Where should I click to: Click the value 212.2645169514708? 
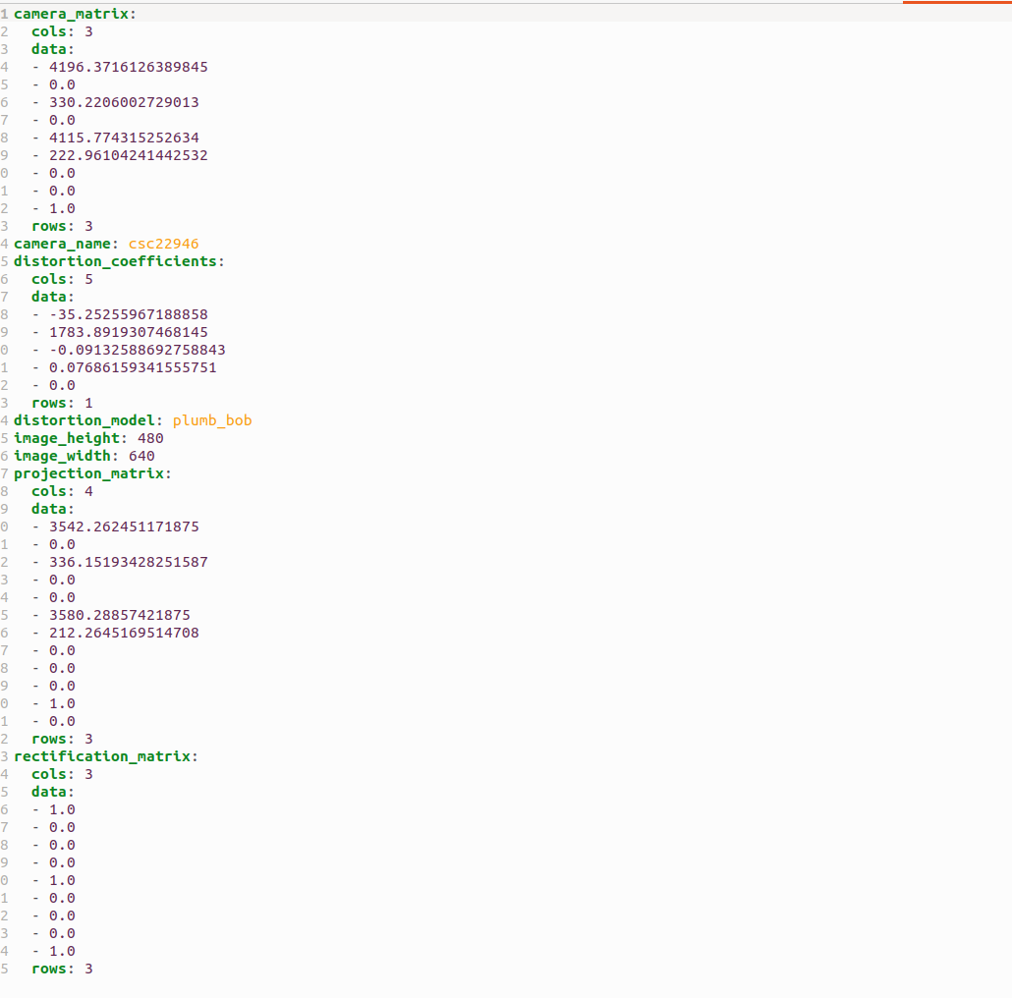tap(124, 633)
